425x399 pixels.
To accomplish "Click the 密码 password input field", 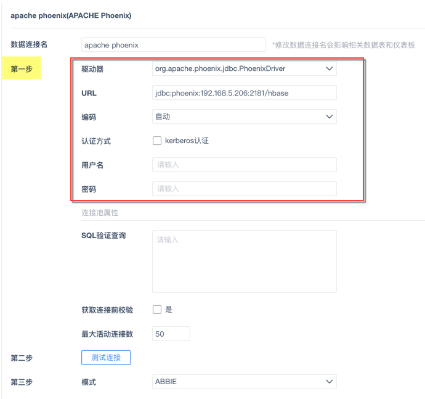I will (244, 189).
